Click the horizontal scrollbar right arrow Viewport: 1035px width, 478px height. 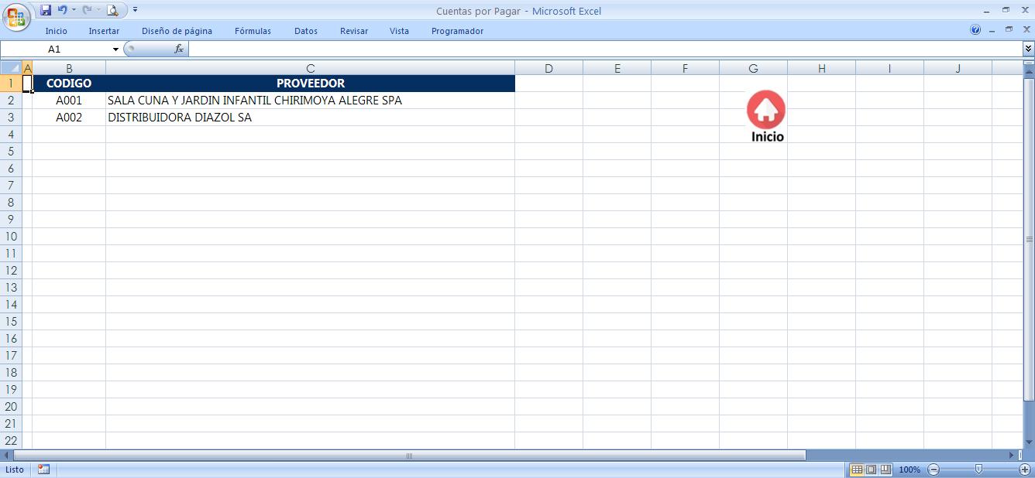coord(1012,456)
